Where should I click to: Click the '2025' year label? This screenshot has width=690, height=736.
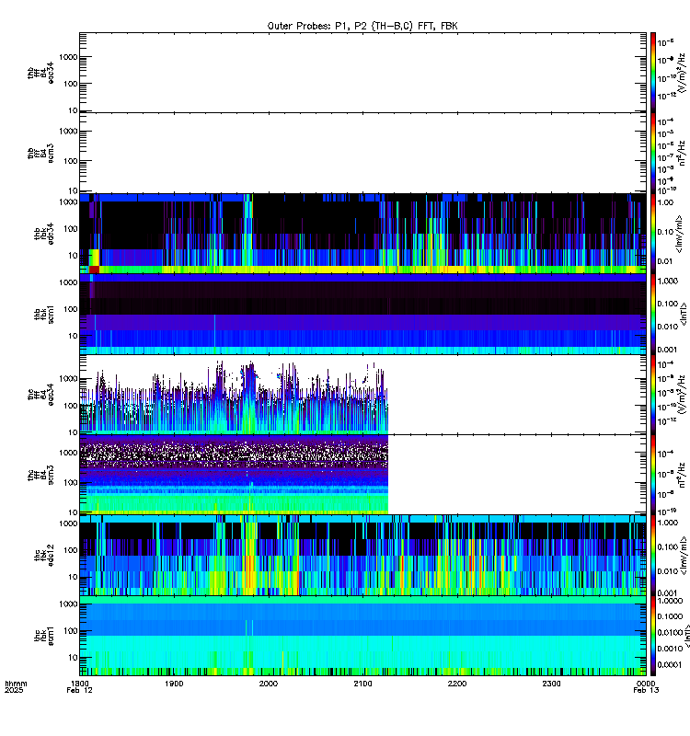point(14,690)
